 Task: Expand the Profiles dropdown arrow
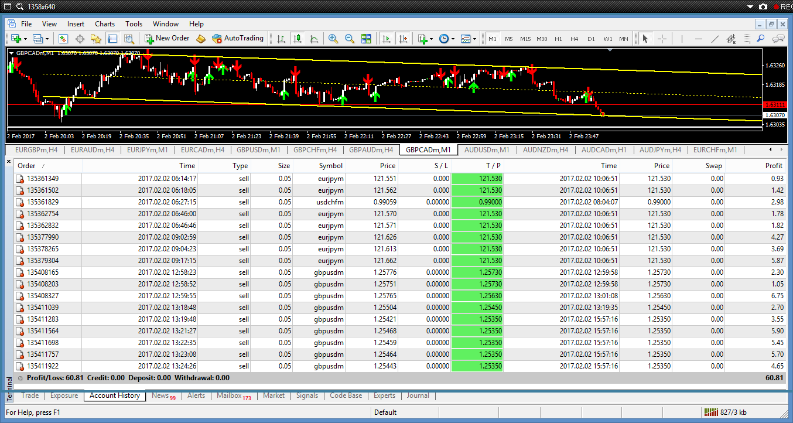tap(47, 39)
